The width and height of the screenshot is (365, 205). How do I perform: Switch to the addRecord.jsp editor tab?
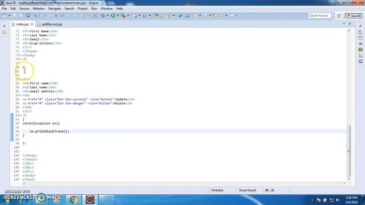(x=50, y=24)
